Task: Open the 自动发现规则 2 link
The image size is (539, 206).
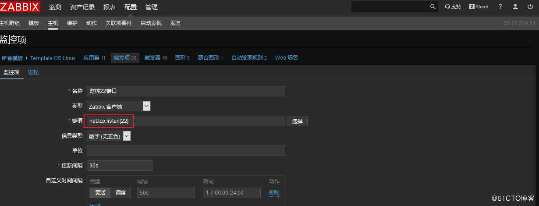Action: (249, 58)
